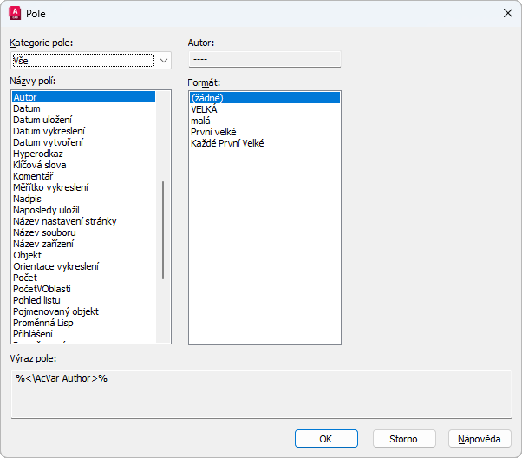The height and width of the screenshot is (458, 522).
Task: Choose 'Objekt' from field names list
Action: [x=28, y=255]
